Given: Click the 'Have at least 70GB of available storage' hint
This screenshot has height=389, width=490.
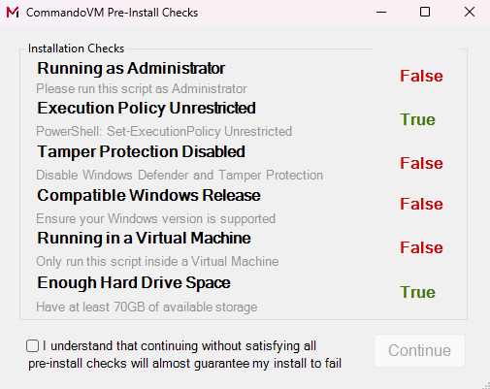Looking at the screenshot, I should (x=147, y=307).
